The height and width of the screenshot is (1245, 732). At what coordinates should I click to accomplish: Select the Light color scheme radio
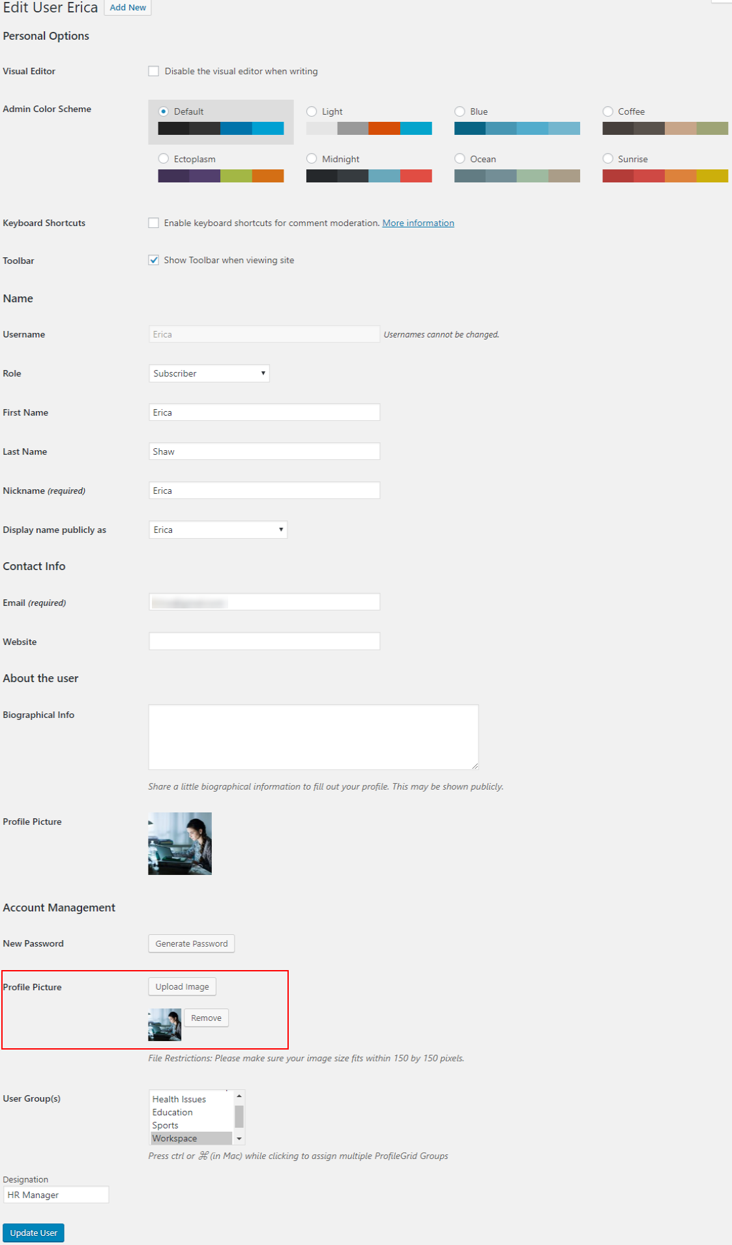[312, 111]
